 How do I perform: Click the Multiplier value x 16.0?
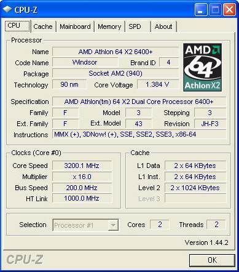pyautogui.click(x=82, y=177)
